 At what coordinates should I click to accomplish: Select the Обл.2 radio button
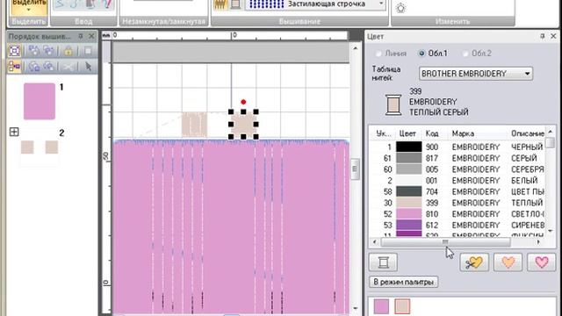click(465, 54)
